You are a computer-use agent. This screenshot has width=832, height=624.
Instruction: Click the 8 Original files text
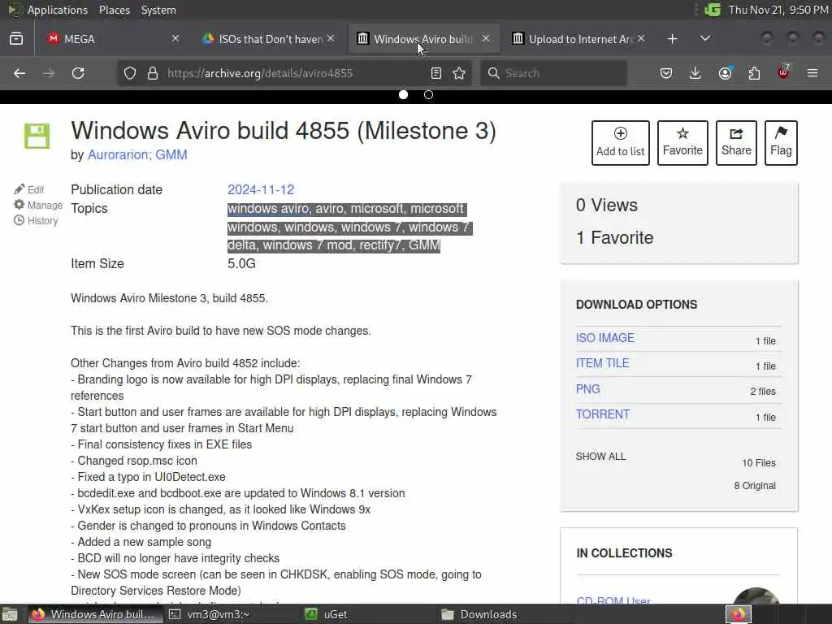pyautogui.click(x=755, y=486)
